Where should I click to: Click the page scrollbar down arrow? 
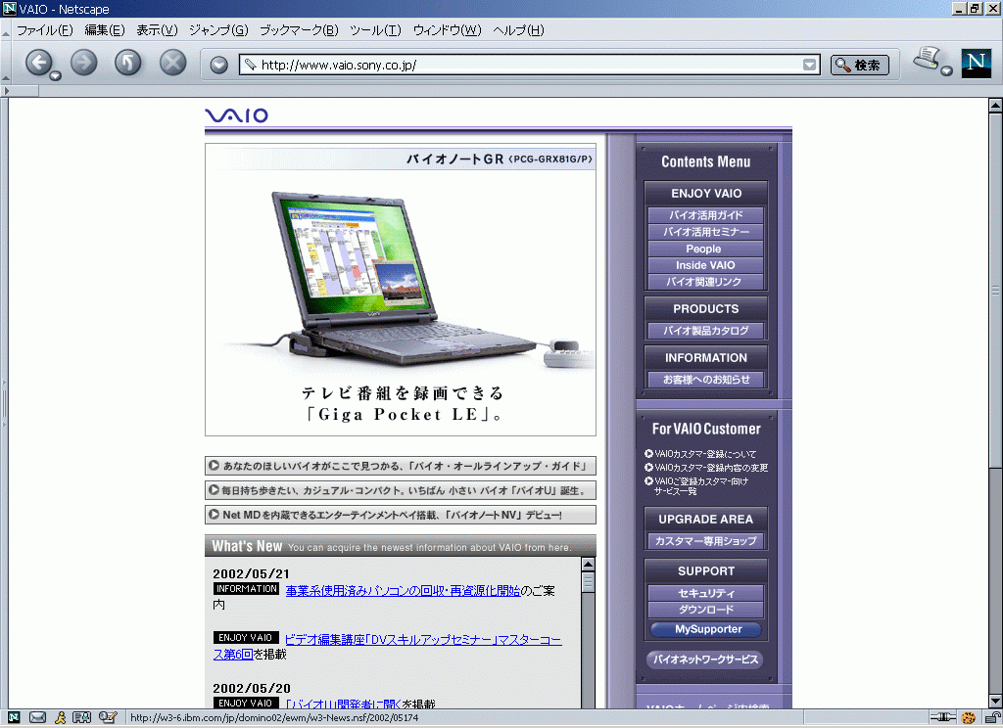pos(995,702)
